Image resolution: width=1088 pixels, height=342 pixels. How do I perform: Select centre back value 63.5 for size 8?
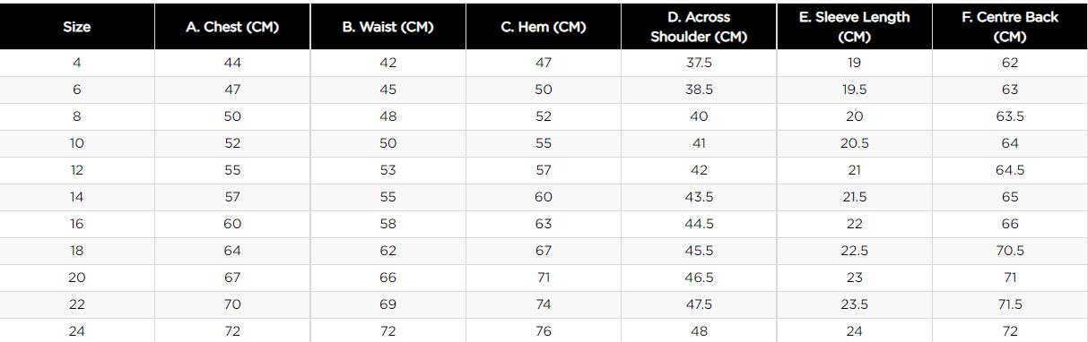point(1010,116)
